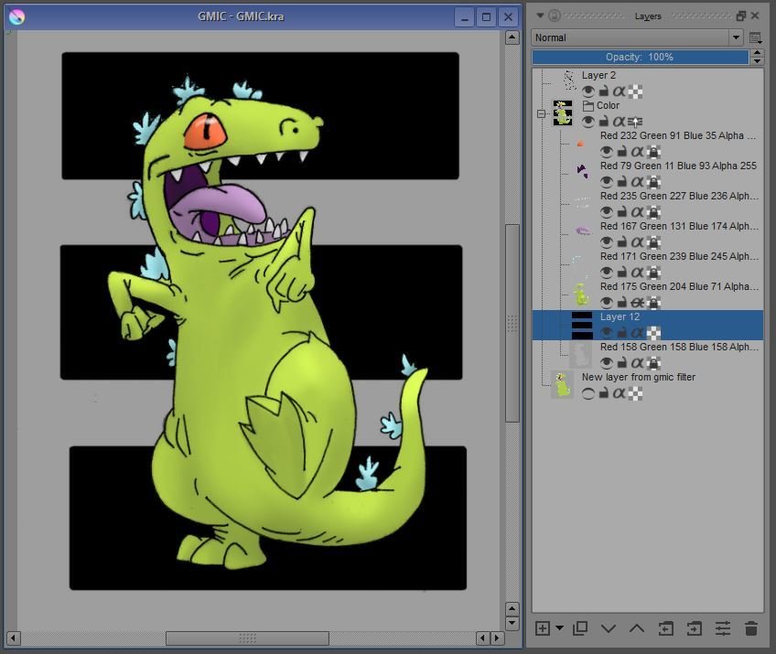Toggle alpha lock on Red 232 layer
776x654 pixels.
pyautogui.click(x=653, y=151)
